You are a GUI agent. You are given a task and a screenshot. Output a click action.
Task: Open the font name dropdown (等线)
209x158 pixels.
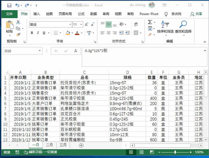[x=70, y=25]
